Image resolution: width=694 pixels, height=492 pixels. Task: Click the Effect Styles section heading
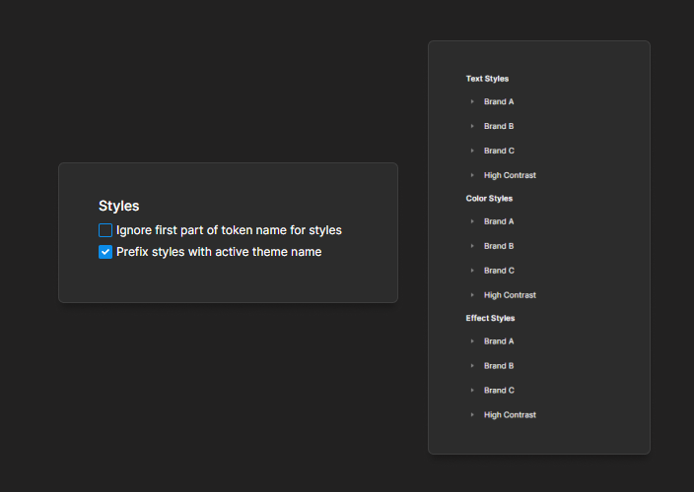click(490, 318)
